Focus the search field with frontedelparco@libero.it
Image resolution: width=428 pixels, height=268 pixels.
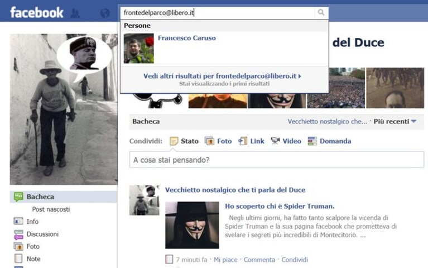(x=218, y=13)
